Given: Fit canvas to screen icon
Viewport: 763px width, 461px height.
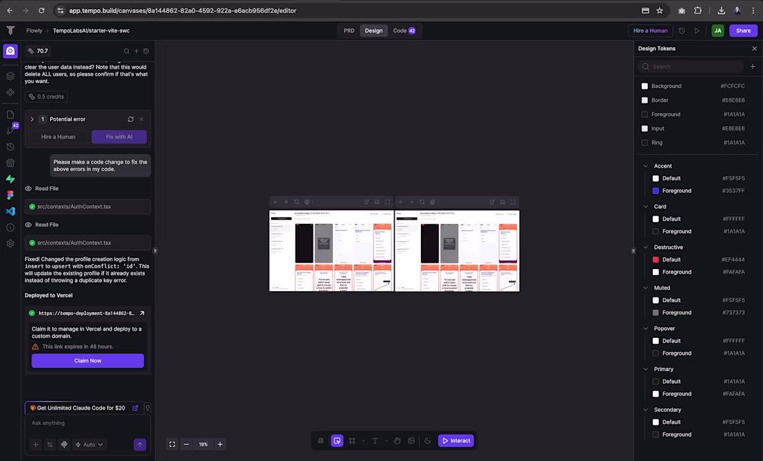Looking at the screenshot, I should coord(172,444).
